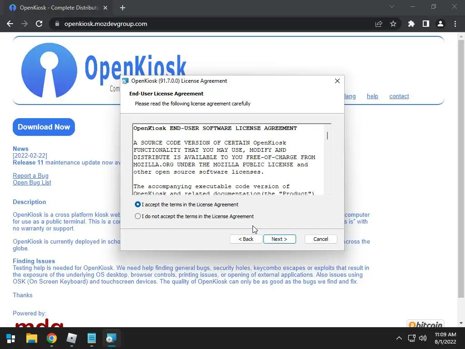465x349 pixels.
Task: Open the help link
Action: (372, 96)
